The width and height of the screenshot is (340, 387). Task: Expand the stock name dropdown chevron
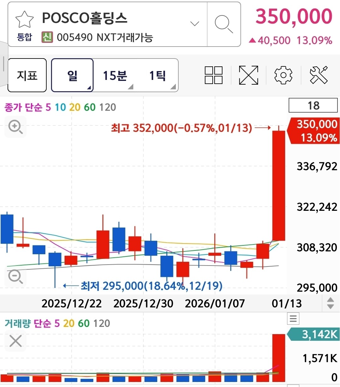coord(195,24)
